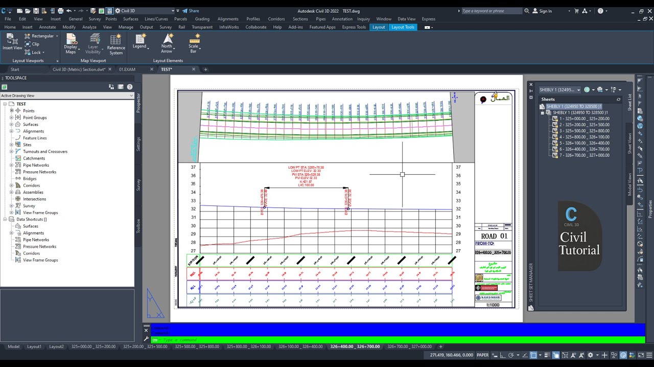Collapse the Data Shortcuts node

pyautogui.click(x=5, y=219)
